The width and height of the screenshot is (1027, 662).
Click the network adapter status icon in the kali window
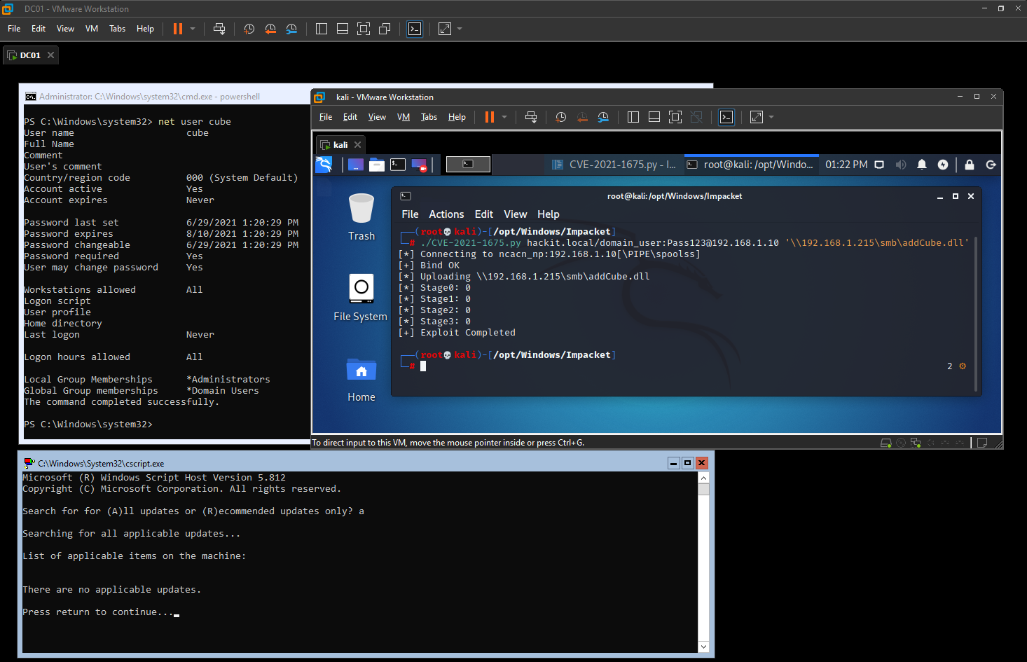[x=916, y=443]
